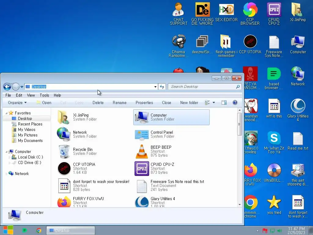
Task: Select CCP UTOPIA shortcut in file list
Action: (x=76, y=169)
